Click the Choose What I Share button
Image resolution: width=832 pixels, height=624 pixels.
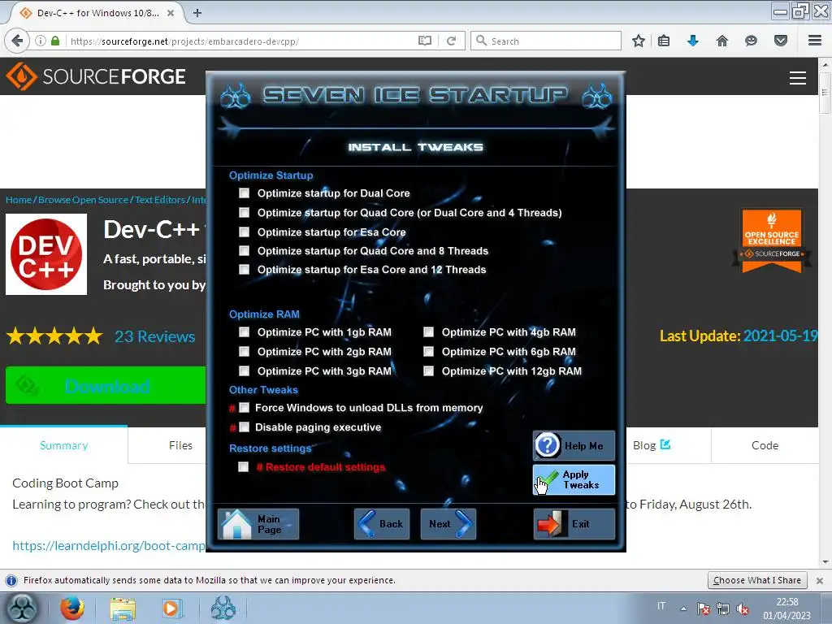pyautogui.click(x=757, y=580)
